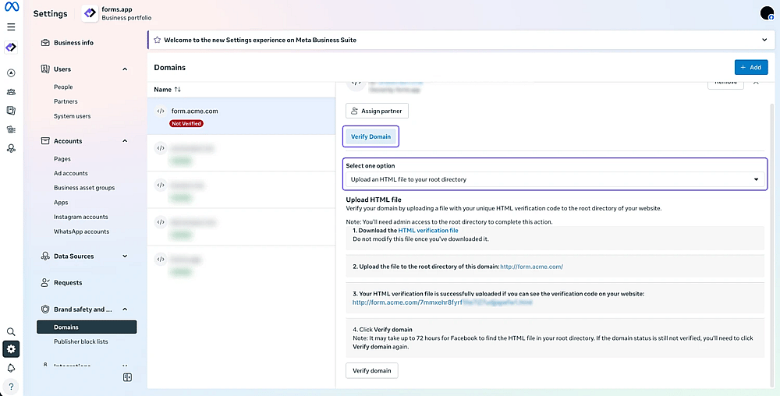Image resolution: width=780 pixels, height=396 pixels.
Task: Open Requests settings
Action: pos(68,283)
